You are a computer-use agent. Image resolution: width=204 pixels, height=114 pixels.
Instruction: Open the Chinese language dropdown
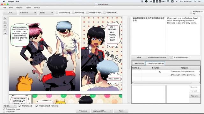(28, 13)
